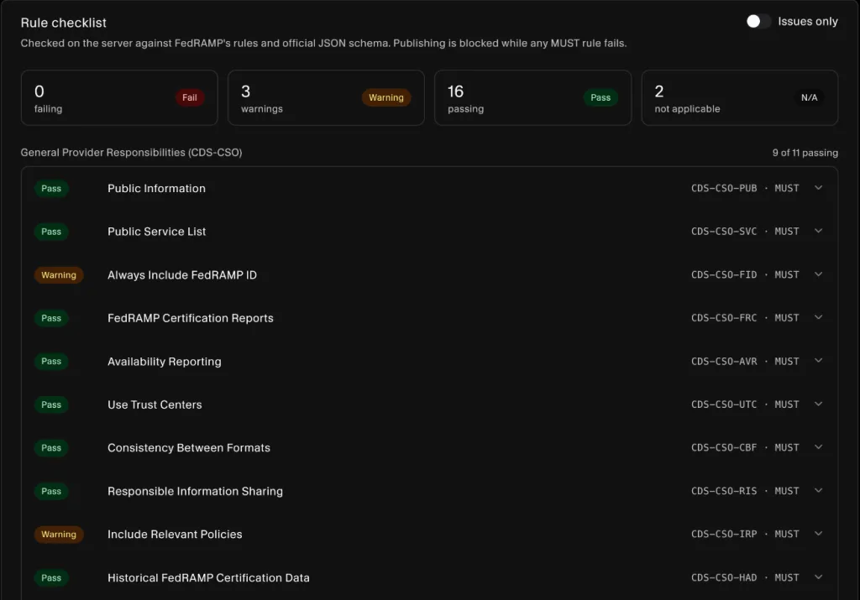Select 'Always Include FedRAMP ID' rule title
860x600 pixels.
pos(182,275)
